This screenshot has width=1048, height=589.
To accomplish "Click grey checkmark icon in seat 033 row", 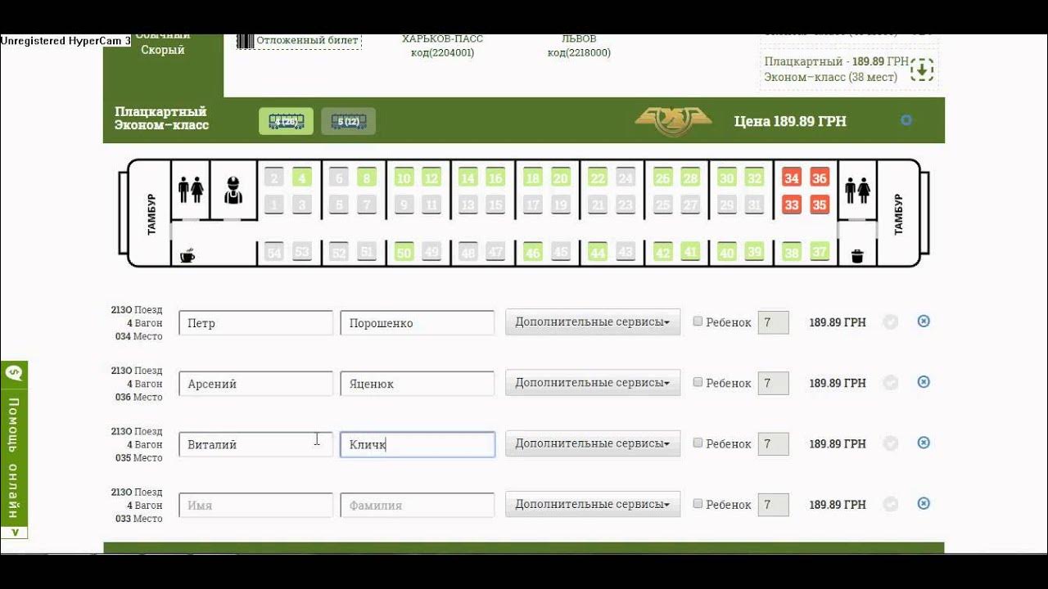I will (891, 505).
